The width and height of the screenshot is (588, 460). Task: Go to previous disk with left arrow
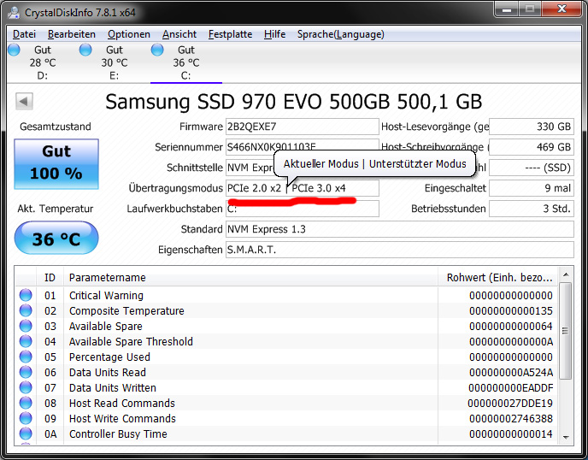click(x=24, y=101)
